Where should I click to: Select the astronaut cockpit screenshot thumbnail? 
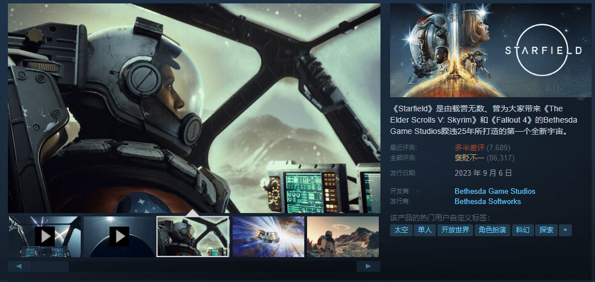click(193, 236)
